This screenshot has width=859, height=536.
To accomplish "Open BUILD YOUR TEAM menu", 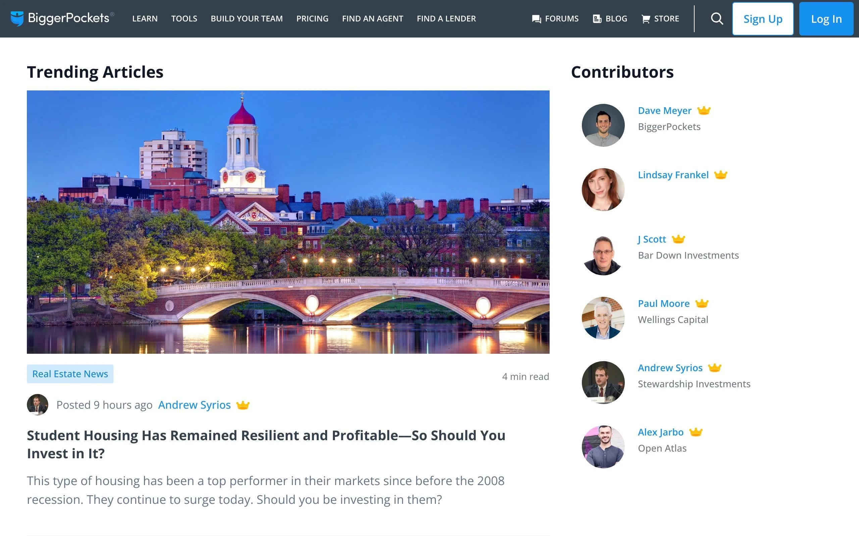I will (x=247, y=18).
